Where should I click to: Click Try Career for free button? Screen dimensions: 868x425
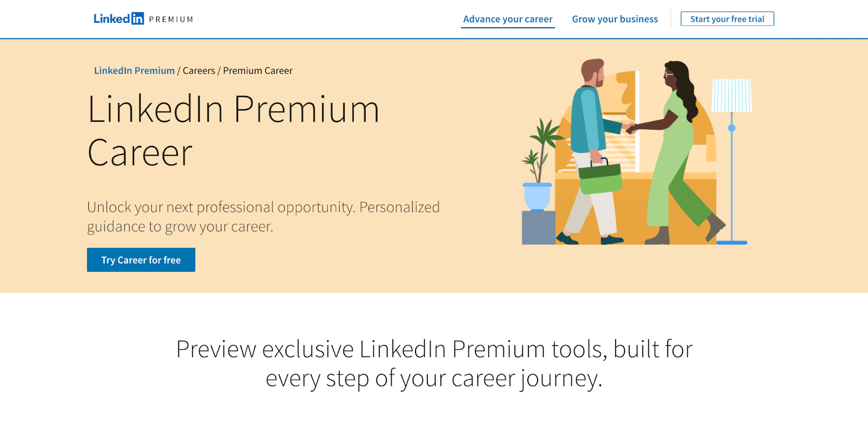(x=141, y=260)
